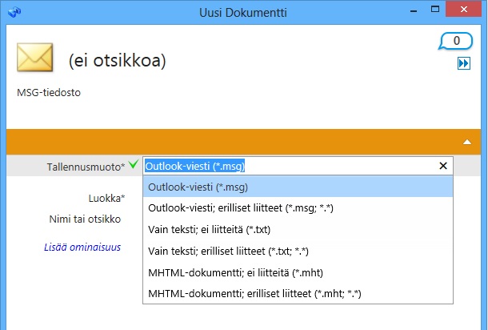Click the Nimi tai otsikko label
The image size is (488, 330).
pos(85,219)
